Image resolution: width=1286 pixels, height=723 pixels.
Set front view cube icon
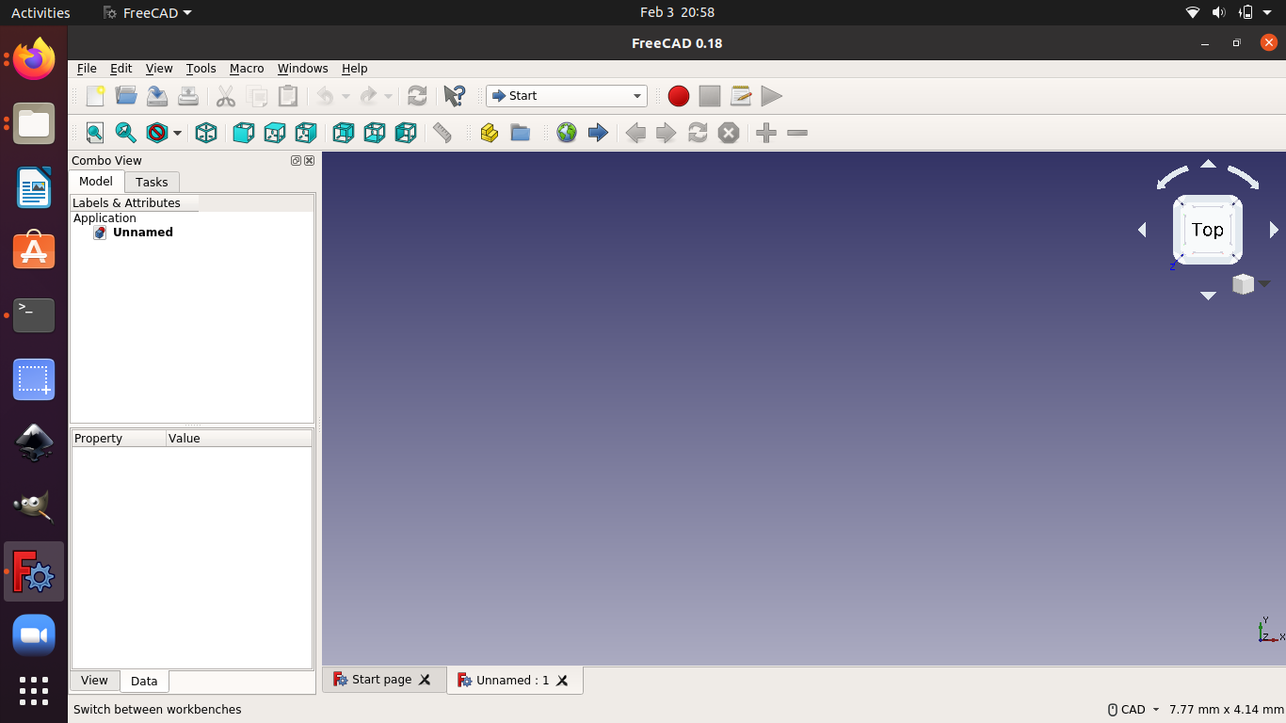coord(244,133)
